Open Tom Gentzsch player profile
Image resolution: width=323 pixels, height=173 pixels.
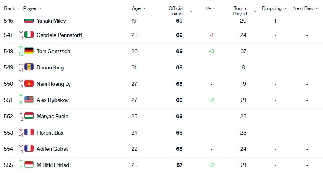click(x=53, y=51)
